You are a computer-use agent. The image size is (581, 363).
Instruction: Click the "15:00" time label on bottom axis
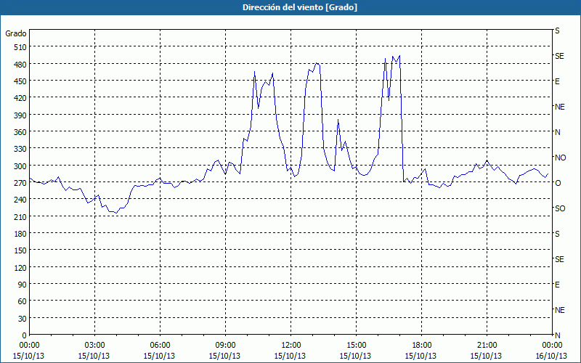click(x=356, y=346)
